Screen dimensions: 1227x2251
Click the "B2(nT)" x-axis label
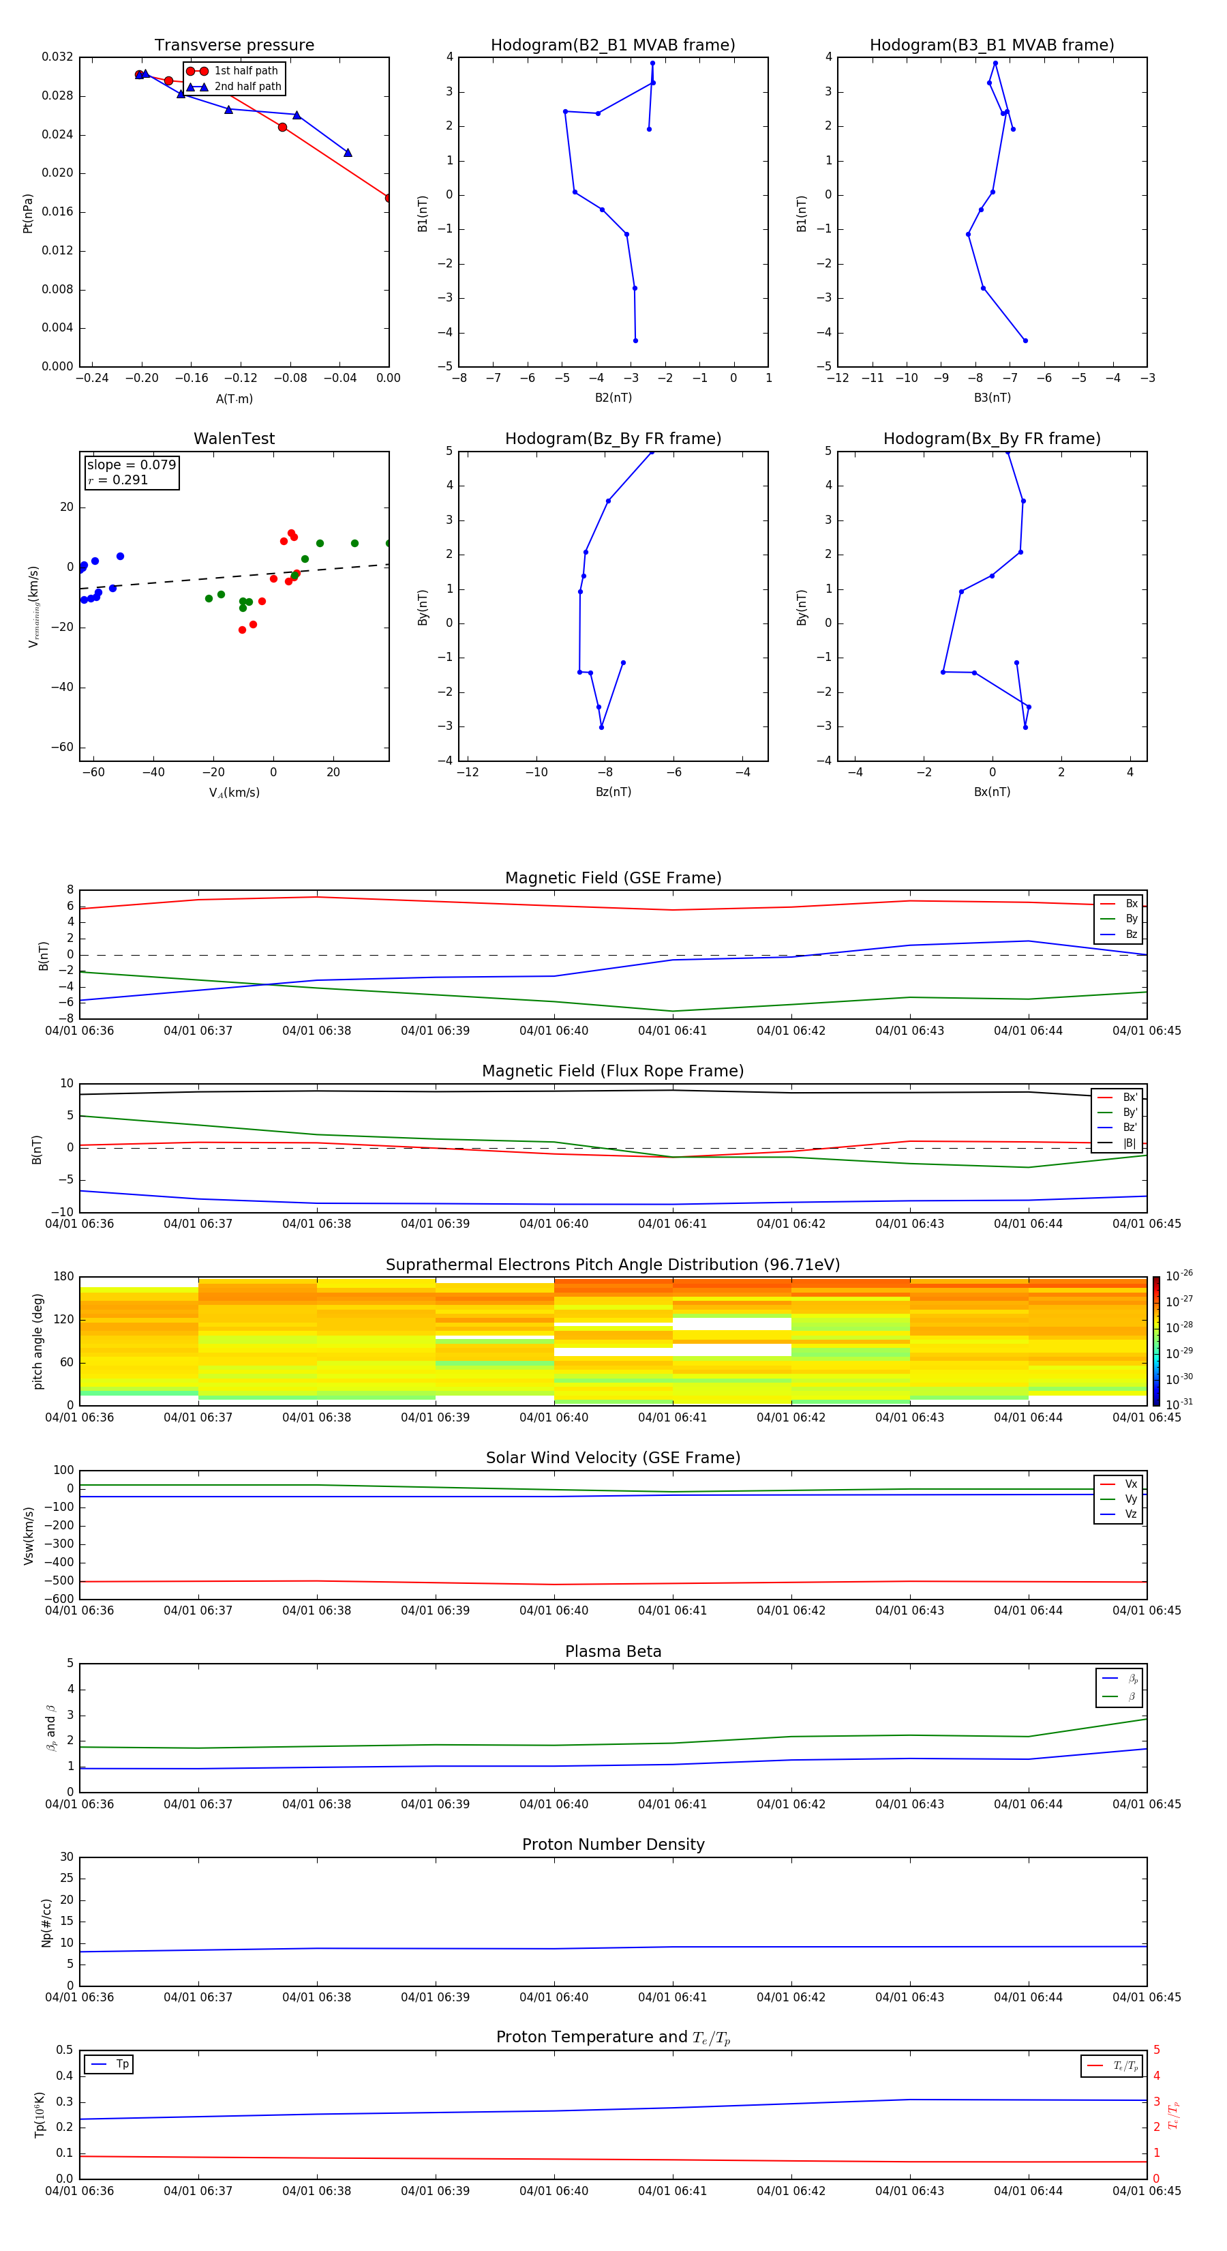(x=613, y=398)
